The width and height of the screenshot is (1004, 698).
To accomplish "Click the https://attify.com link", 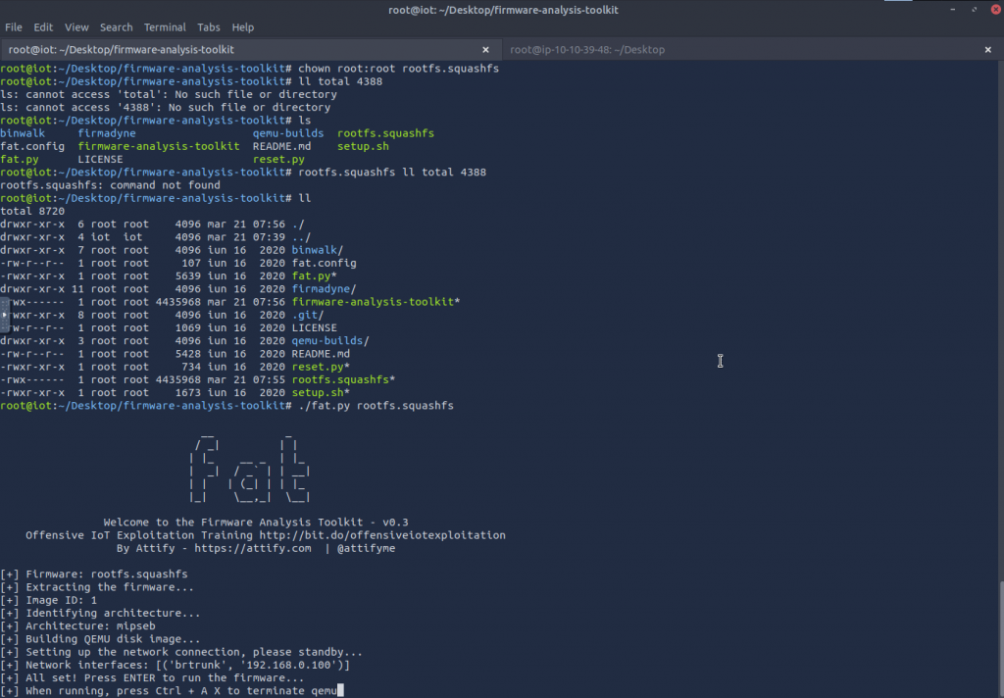I will point(253,548).
